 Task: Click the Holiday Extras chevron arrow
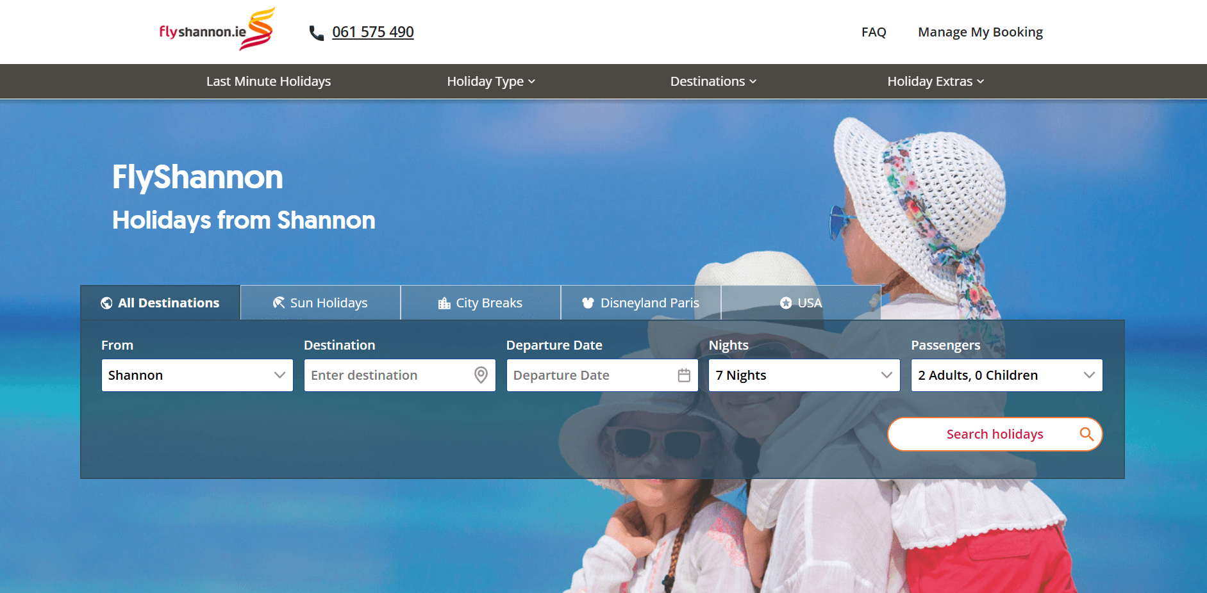click(x=981, y=82)
